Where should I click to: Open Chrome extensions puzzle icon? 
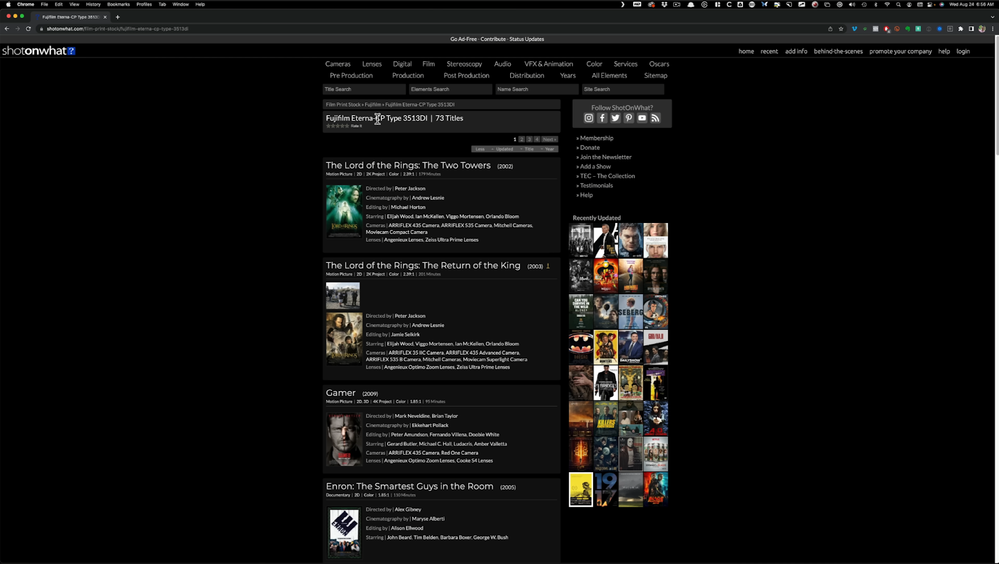tap(961, 29)
